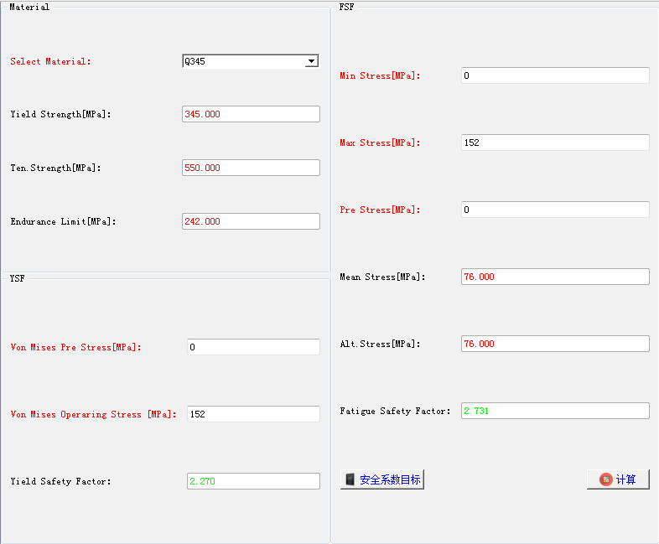Viewport: 659px width, 544px height.
Task: Click the Alt.Stress output field
Action: [554, 344]
